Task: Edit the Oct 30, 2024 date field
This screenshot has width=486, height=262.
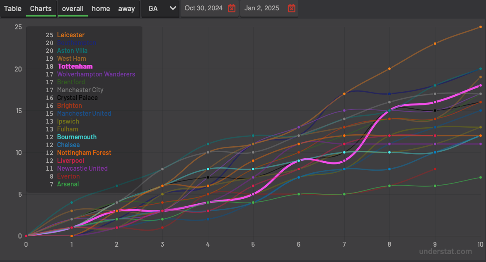Action: coord(203,8)
